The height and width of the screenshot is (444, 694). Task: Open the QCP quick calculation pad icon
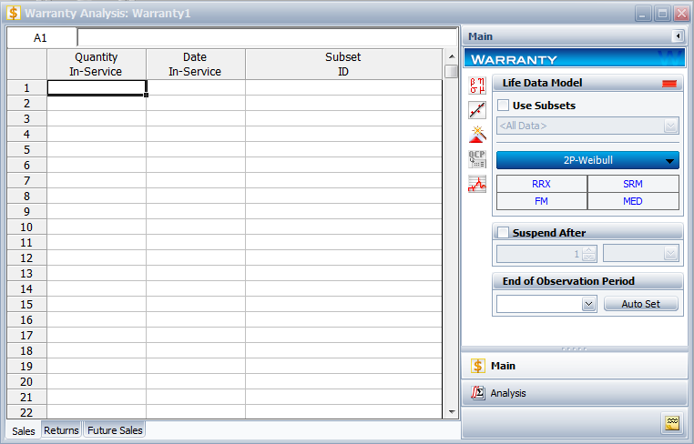477,159
